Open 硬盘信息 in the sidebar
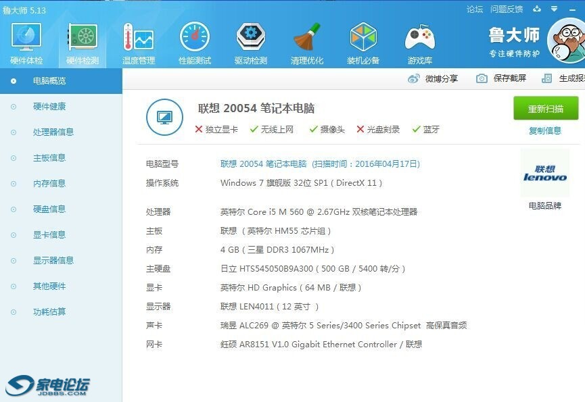 [x=49, y=209]
